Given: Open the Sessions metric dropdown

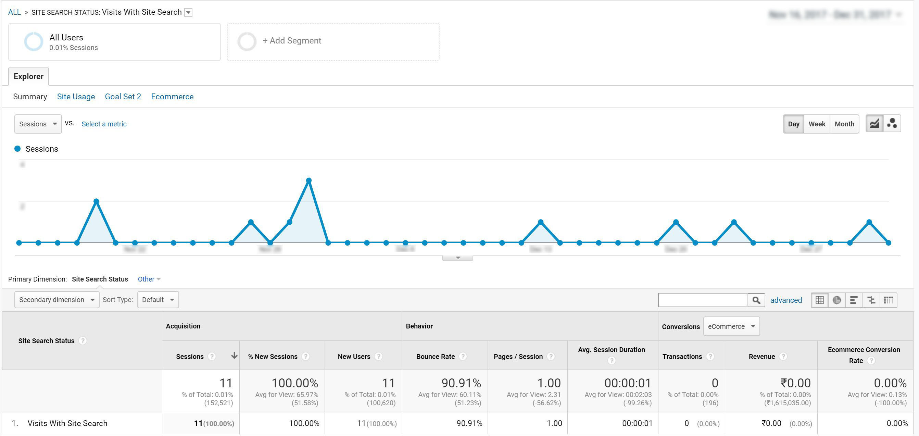Looking at the screenshot, I should (38, 124).
